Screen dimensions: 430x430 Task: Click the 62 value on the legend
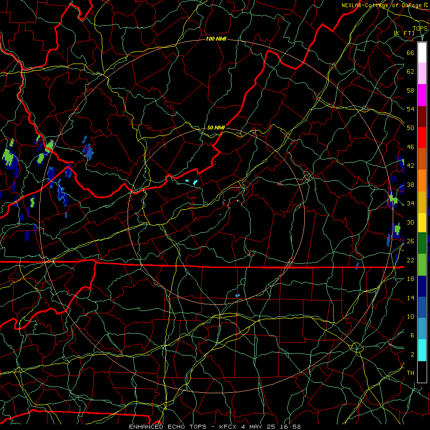point(410,71)
